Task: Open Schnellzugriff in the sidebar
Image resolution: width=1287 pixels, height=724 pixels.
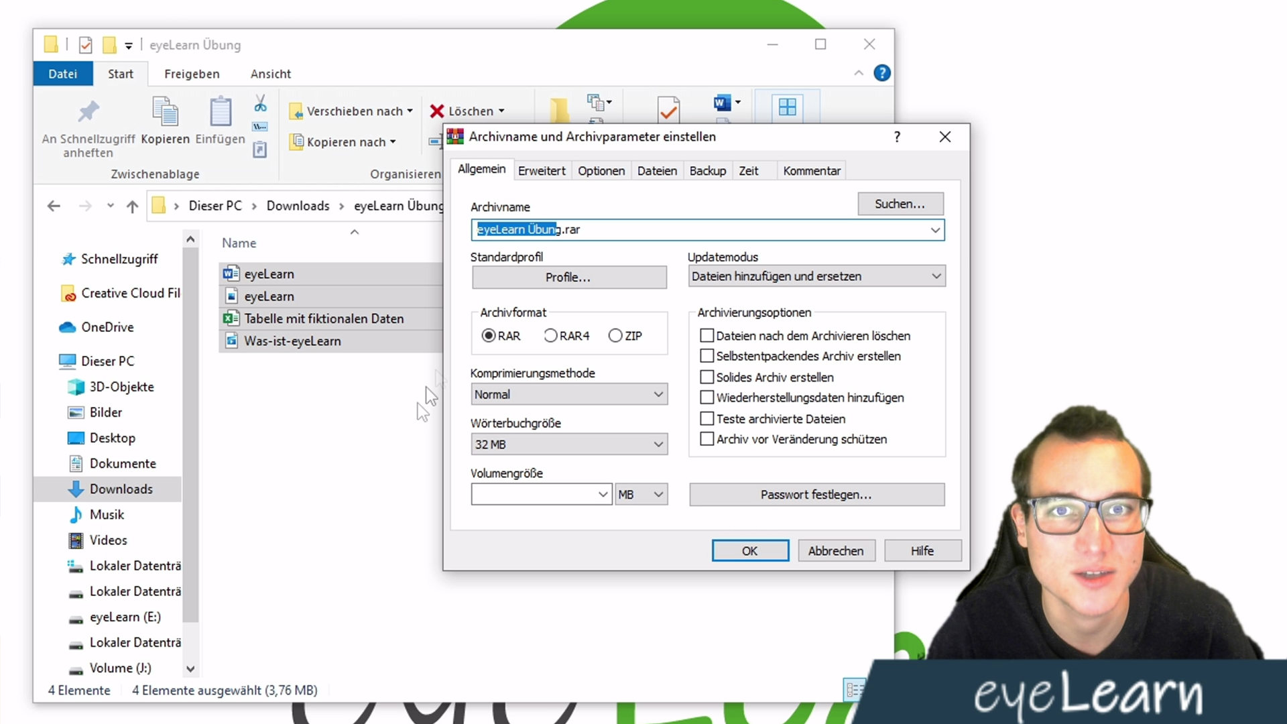Action: coord(119,259)
